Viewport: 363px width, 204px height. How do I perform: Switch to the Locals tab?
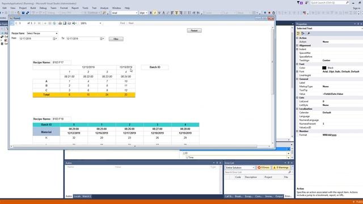coord(77,197)
